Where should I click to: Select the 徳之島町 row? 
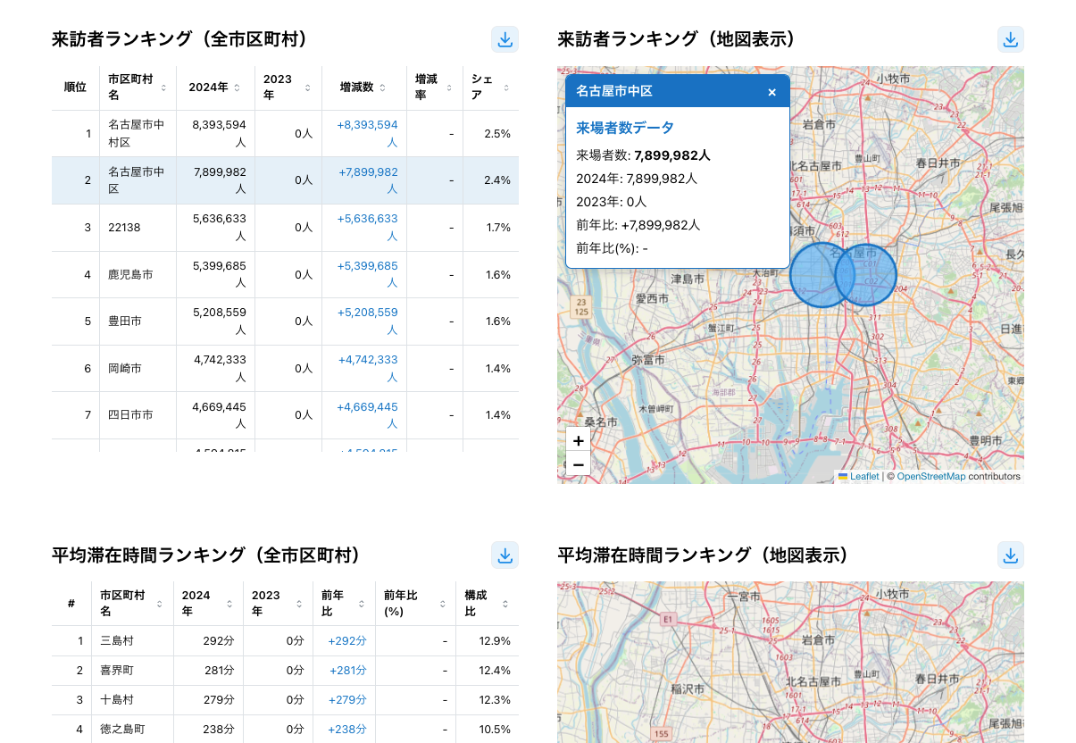pos(285,729)
